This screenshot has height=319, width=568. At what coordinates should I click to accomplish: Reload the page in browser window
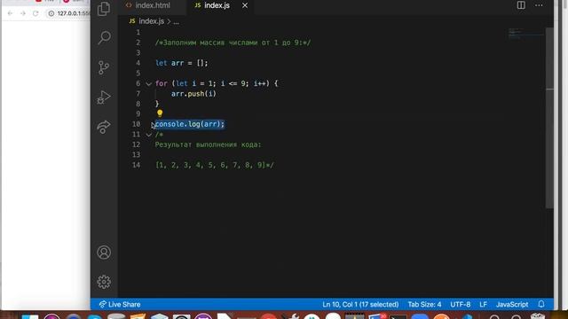35,13
